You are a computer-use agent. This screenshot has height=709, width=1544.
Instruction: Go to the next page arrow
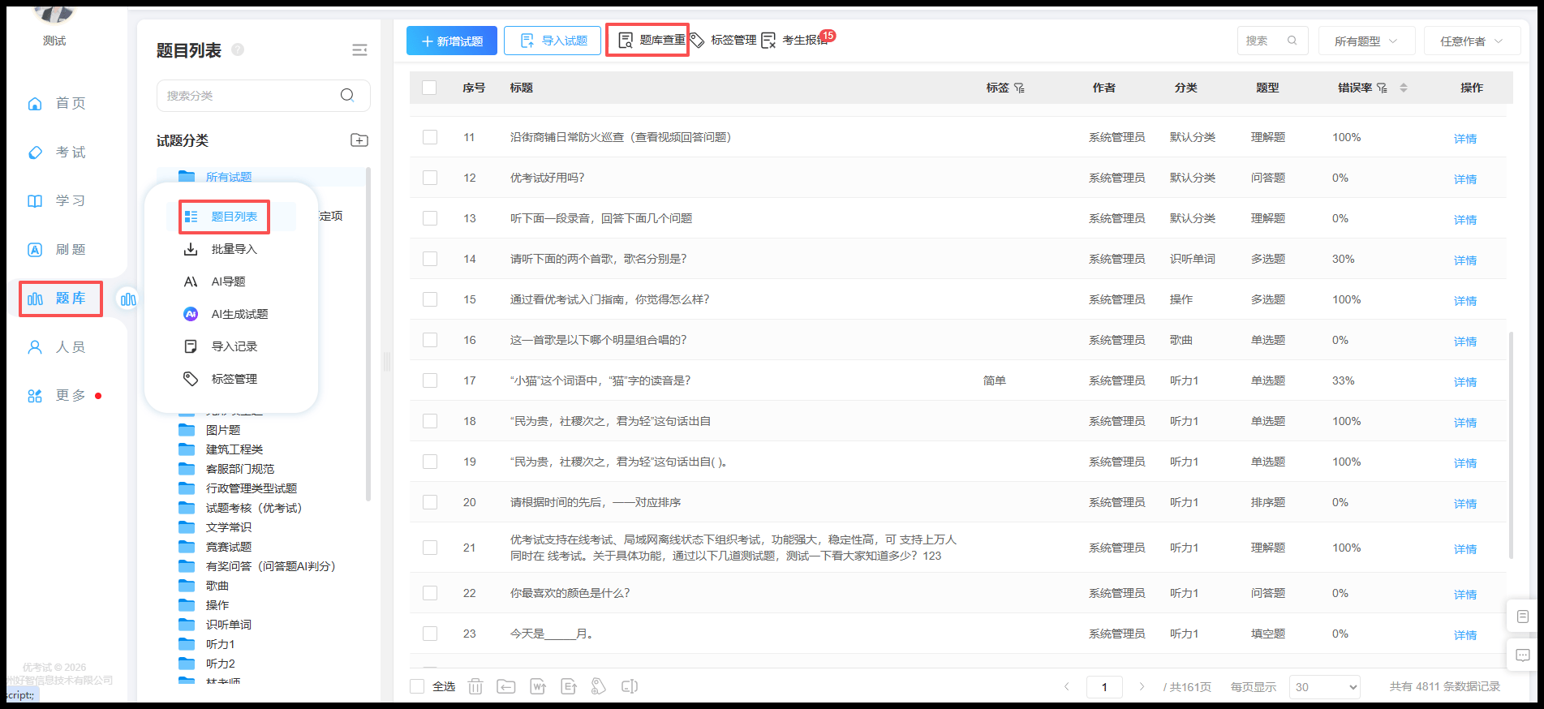click(x=1142, y=687)
